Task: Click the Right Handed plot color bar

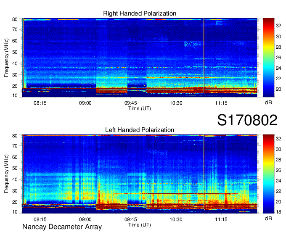Action: point(268,58)
